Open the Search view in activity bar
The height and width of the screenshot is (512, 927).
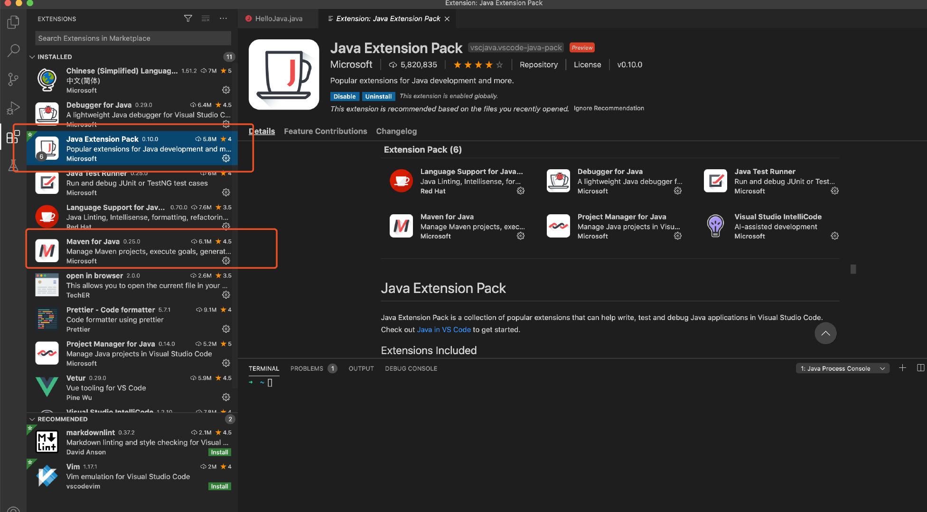coord(13,50)
